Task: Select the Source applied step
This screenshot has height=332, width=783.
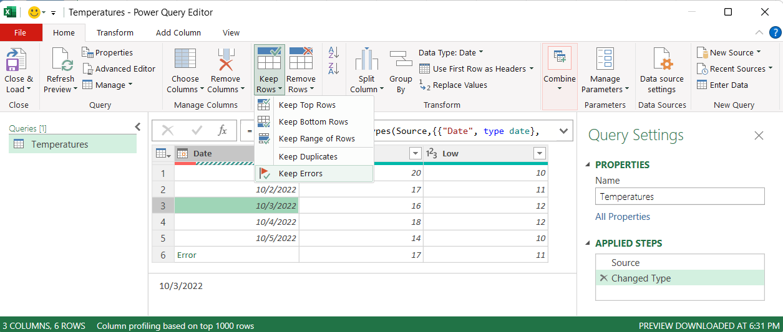Action: click(x=680, y=262)
